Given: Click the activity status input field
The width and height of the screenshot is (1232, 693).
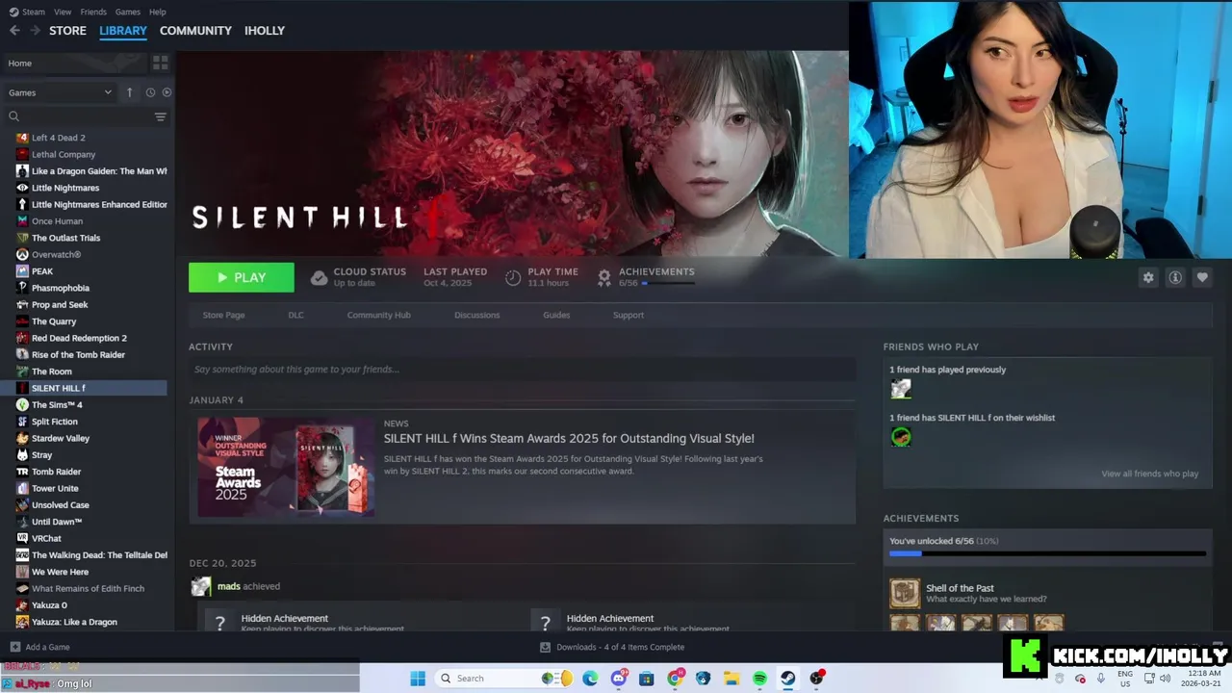Looking at the screenshot, I should coord(522,370).
